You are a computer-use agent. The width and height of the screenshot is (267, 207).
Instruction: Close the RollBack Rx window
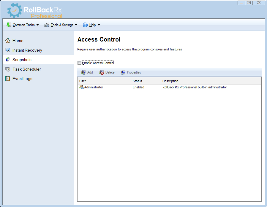(x=259, y=3)
